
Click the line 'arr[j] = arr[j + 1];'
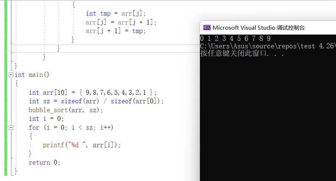pyautogui.click(x=121, y=22)
